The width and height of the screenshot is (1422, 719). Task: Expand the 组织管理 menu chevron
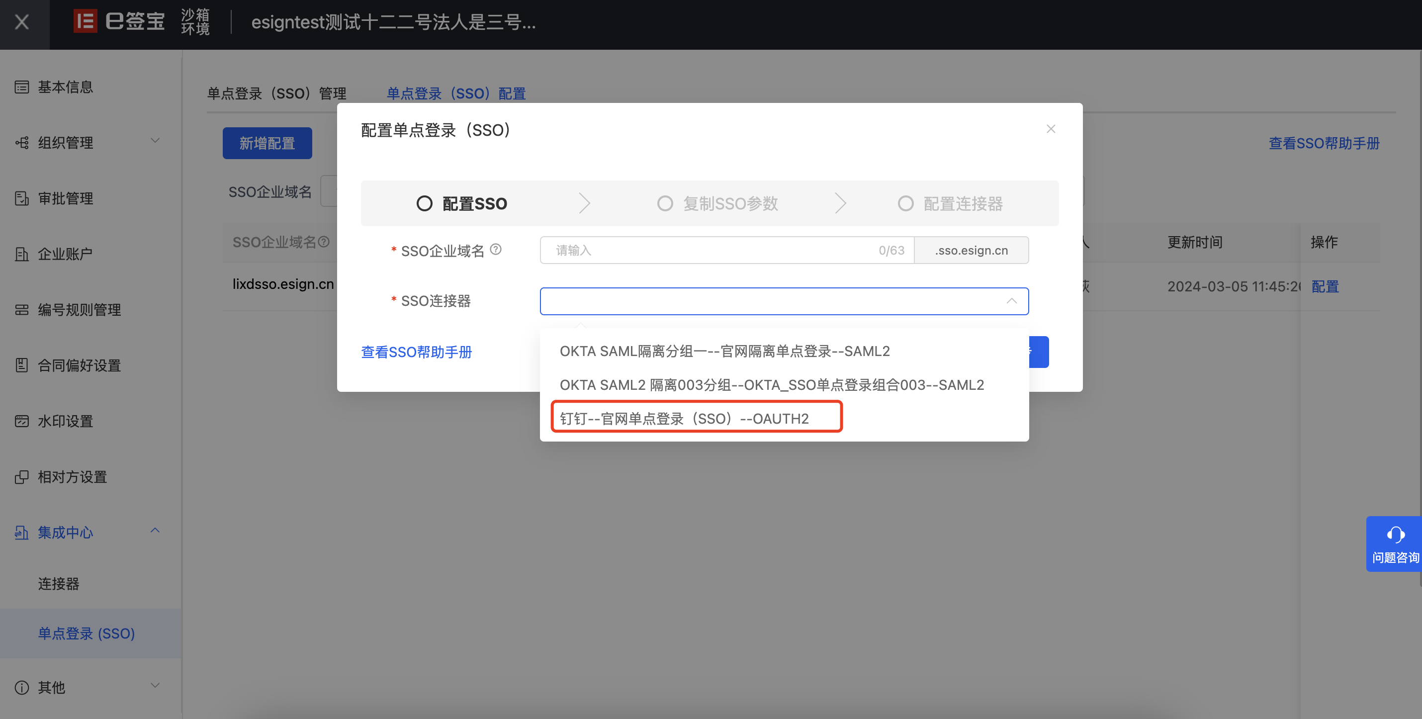(155, 141)
